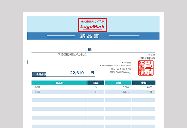Viewport: 187px width, 128px height.
Task: Click the 金額 column header
Action: pyautogui.click(x=144, y=83)
